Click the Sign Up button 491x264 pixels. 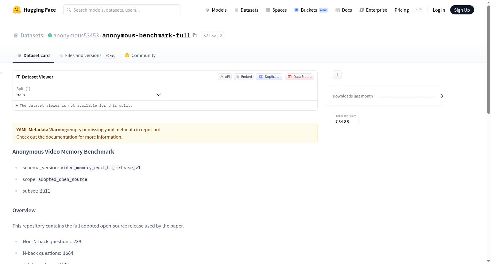click(x=462, y=10)
